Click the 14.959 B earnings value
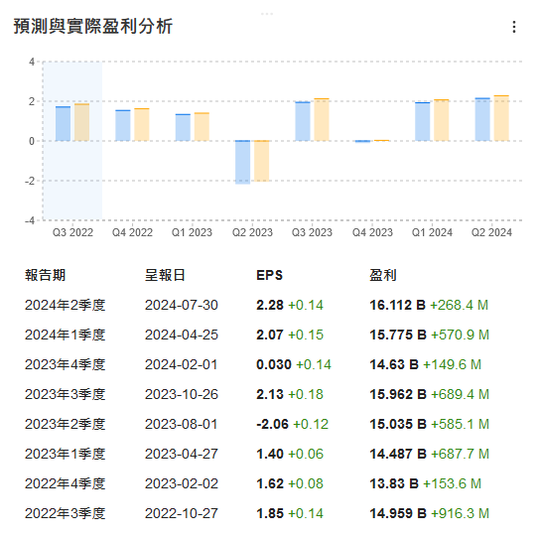The image size is (538, 538). [398, 513]
